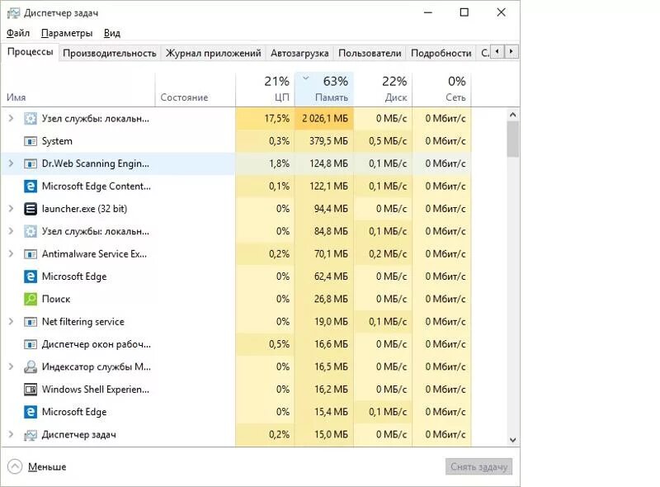The height and width of the screenshot is (487, 660).
Task: Expand the Индексатор службы row
Action: tap(11, 367)
